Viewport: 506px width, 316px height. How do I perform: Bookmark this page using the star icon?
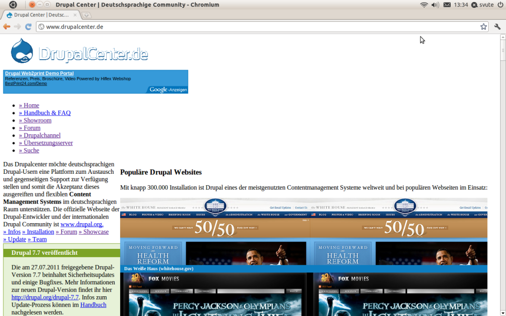click(x=483, y=27)
